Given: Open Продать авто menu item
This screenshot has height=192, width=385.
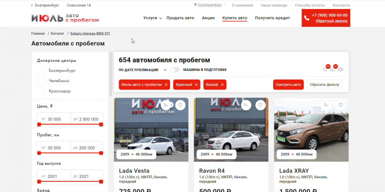Looking at the screenshot, I should coord(180,18).
